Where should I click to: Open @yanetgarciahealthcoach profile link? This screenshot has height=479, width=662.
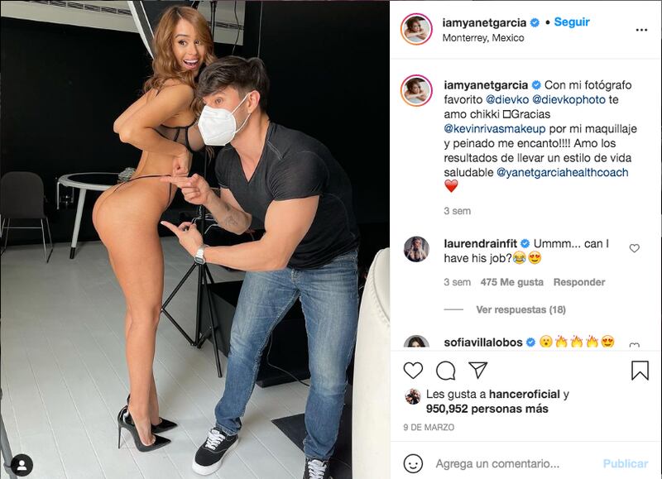562,172
